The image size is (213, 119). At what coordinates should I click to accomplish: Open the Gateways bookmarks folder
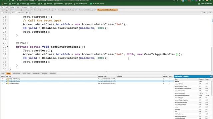click(32, 4)
